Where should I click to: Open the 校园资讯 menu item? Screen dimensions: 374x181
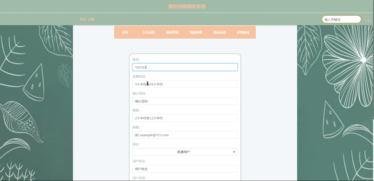(x=173, y=32)
